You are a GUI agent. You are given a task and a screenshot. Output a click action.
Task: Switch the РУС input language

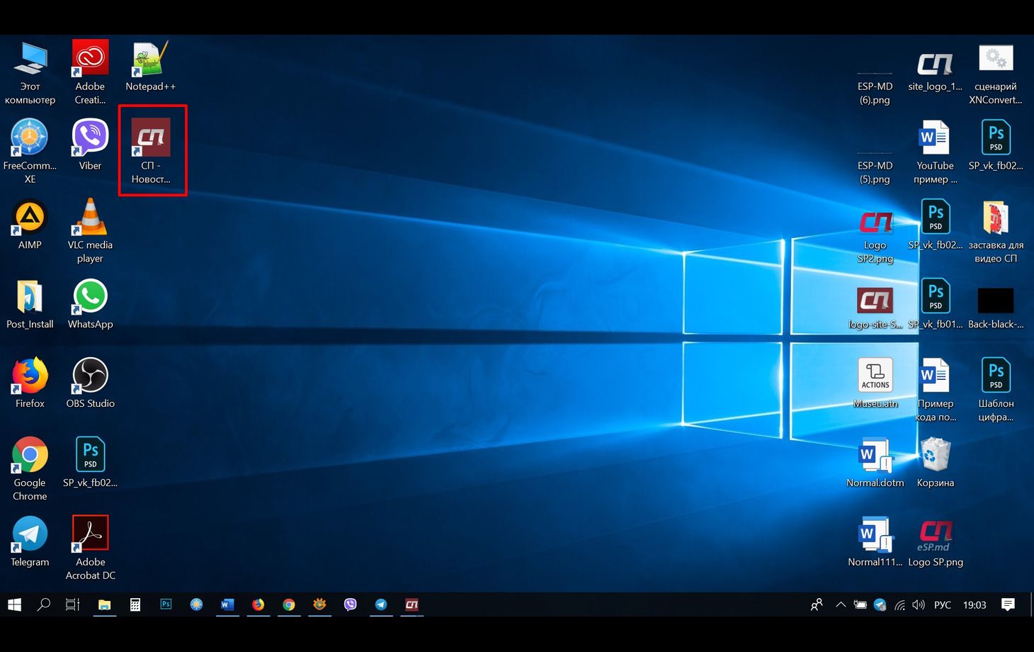pyautogui.click(x=943, y=605)
